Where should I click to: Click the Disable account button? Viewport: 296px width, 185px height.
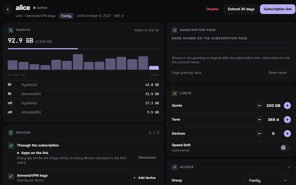coord(212,9)
